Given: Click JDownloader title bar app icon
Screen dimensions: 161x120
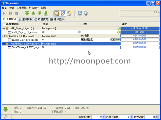Looking at the screenshot, I should (3, 3).
